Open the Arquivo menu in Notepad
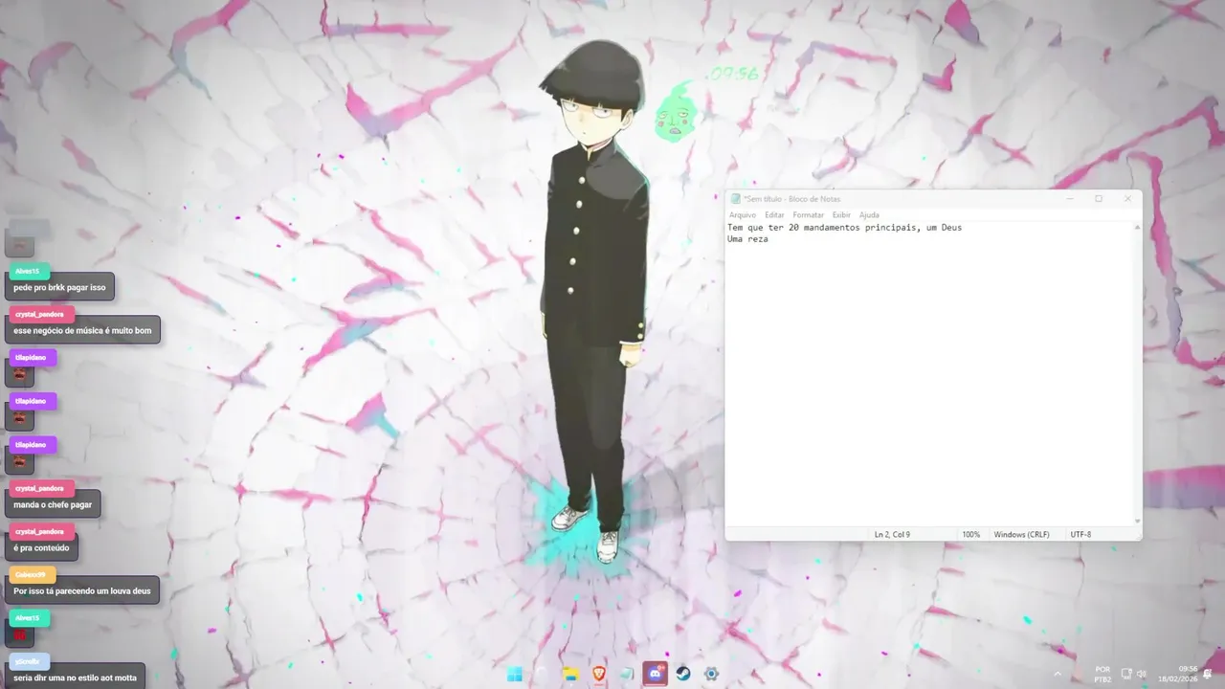Viewport: 1225px width, 689px height. [x=742, y=215]
